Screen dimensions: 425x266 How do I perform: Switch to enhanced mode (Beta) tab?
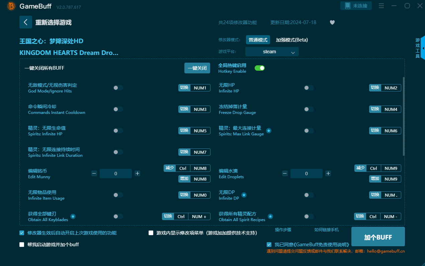coord(292,40)
